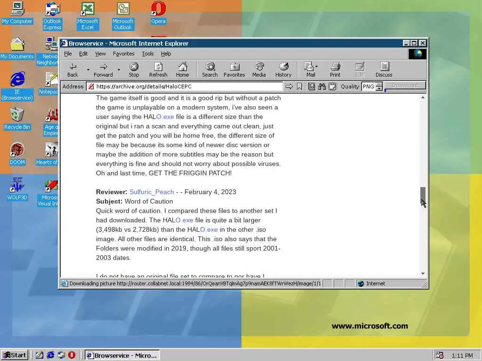Open the Edit menu

83,54
